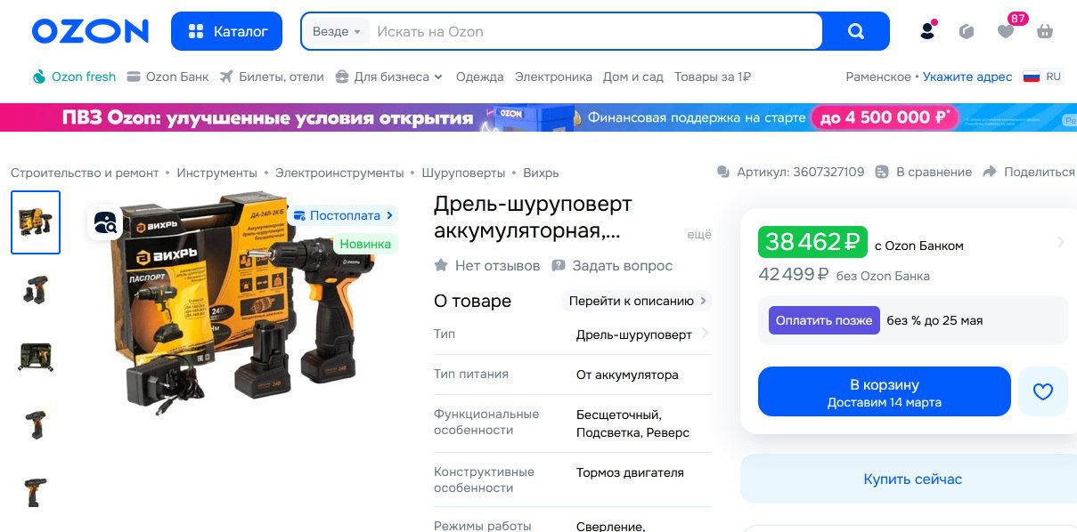Image resolution: width=1077 pixels, height=532 pixels.
Task: Select the third product thumbnail with case
Action: pos(36,358)
